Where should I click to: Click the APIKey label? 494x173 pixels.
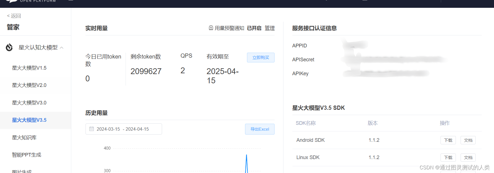pos(300,74)
